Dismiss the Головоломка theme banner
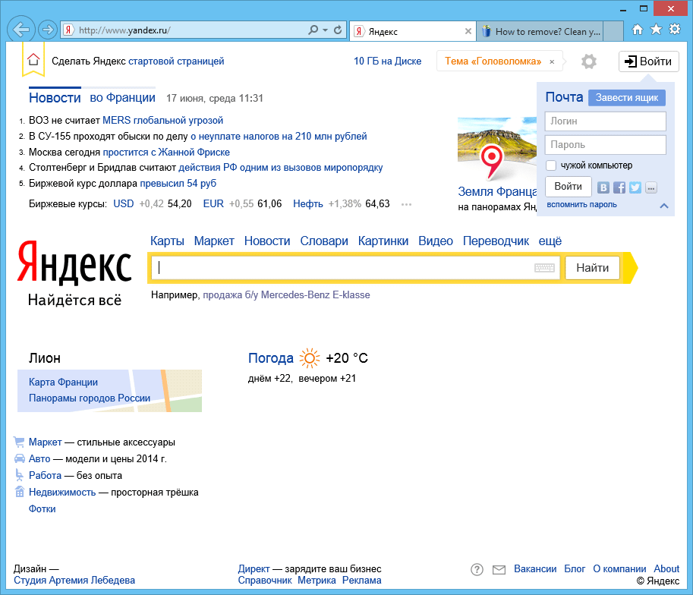This screenshot has width=693, height=595. pyautogui.click(x=552, y=62)
